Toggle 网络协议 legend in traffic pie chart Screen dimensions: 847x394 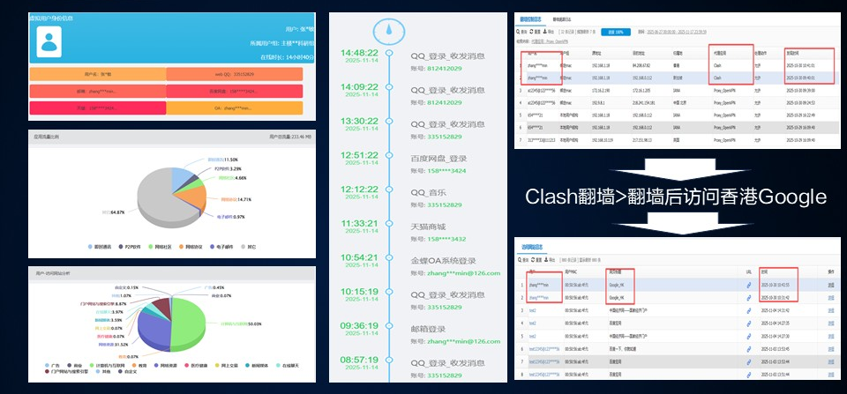tap(190, 247)
